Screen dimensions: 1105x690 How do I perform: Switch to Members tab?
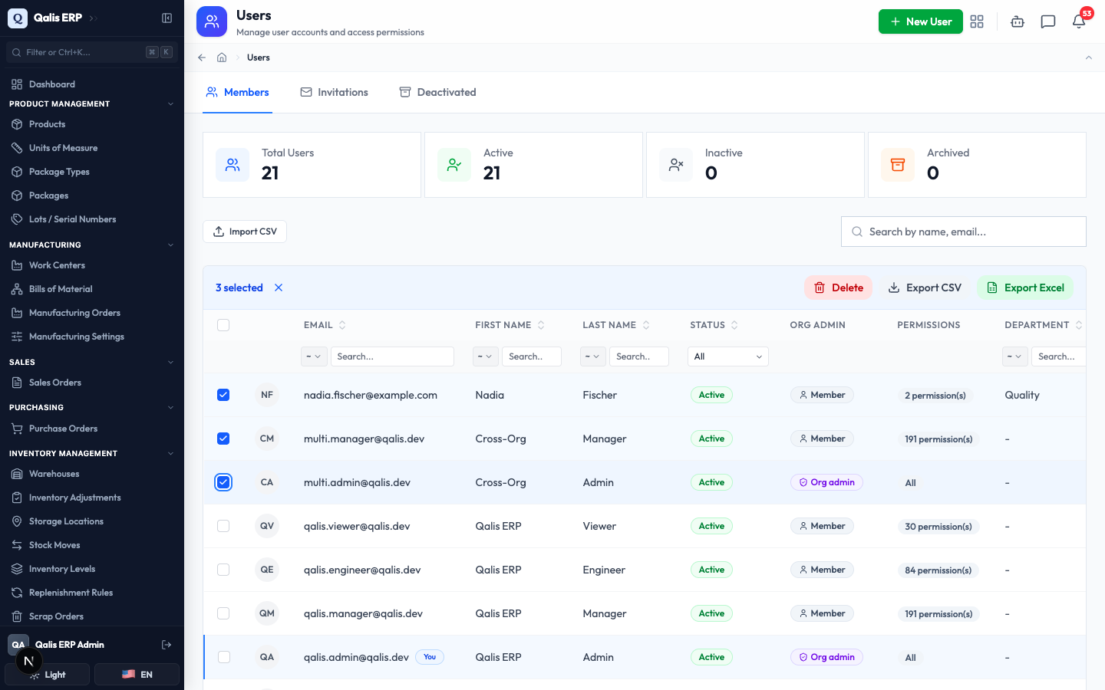[237, 92]
